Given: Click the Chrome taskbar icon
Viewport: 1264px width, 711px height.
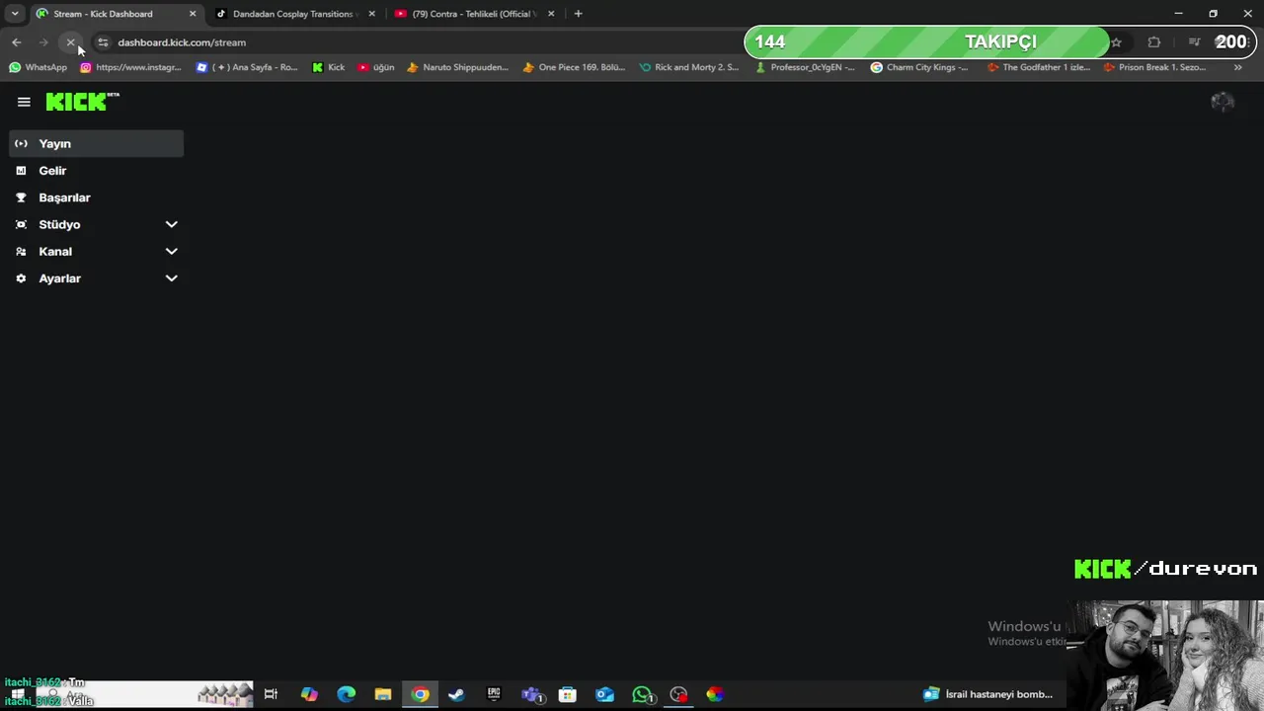Looking at the screenshot, I should pyautogui.click(x=420, y=695).
